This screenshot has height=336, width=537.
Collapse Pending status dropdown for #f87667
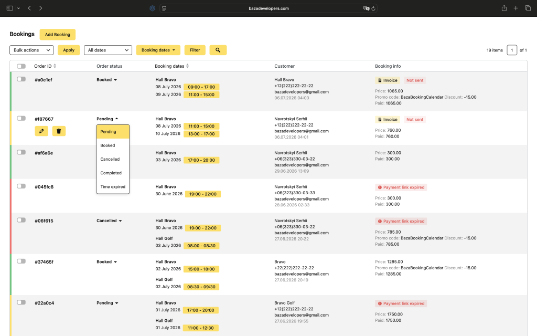tap(107, 119)
